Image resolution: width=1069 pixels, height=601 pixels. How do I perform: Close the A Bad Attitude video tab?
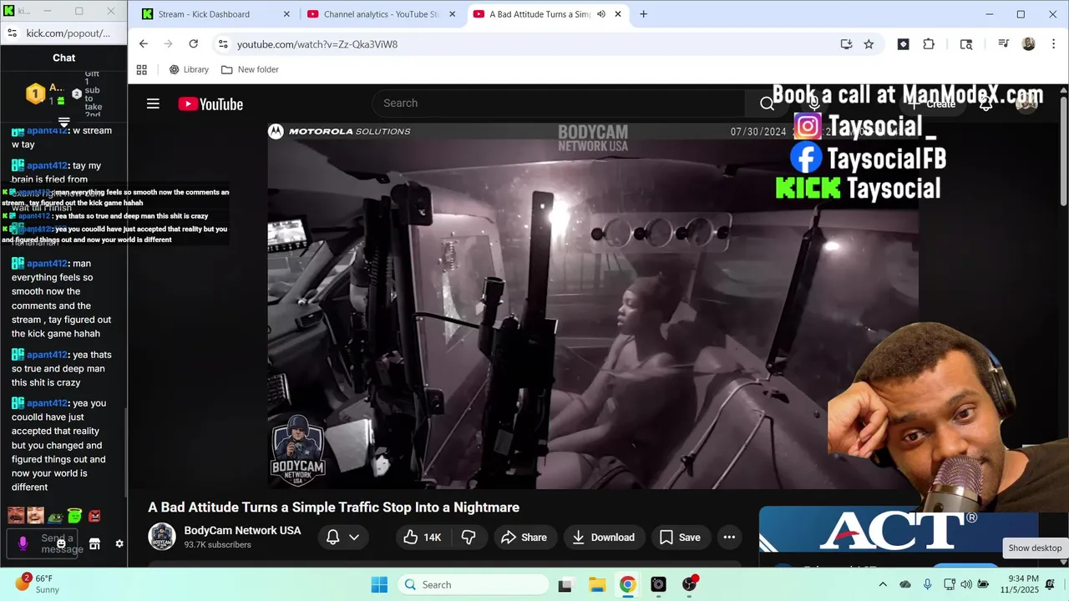coord(618,14)
